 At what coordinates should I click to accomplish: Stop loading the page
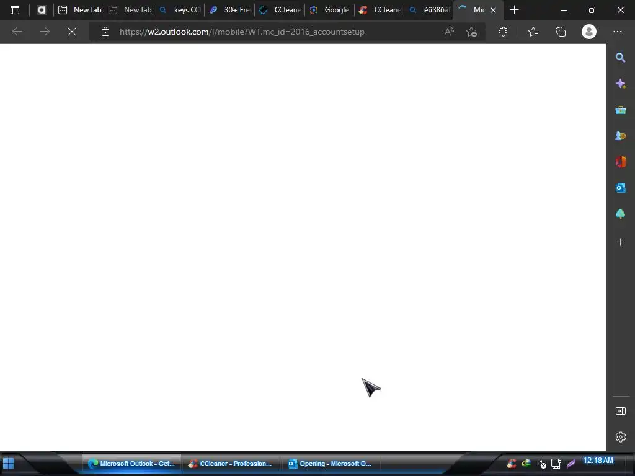[72, 32]
